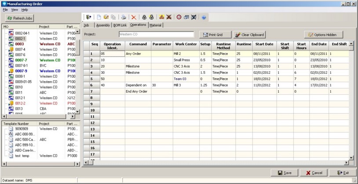Click the Project text field
This screenshot has width=358, height=184.
[156, 34]
